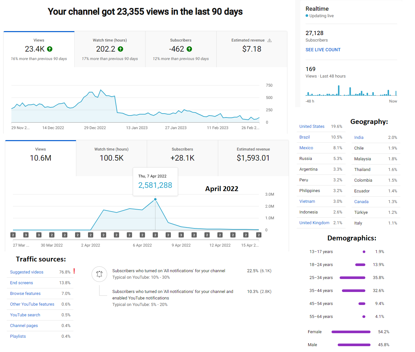Open the Suggested videos traffic source

[x=27, y=272]
